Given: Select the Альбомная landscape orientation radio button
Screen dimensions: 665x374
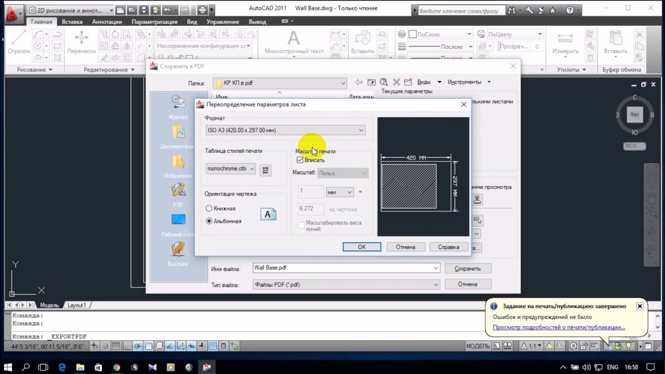Looking at the screenshot, I should tap(209, 221).
